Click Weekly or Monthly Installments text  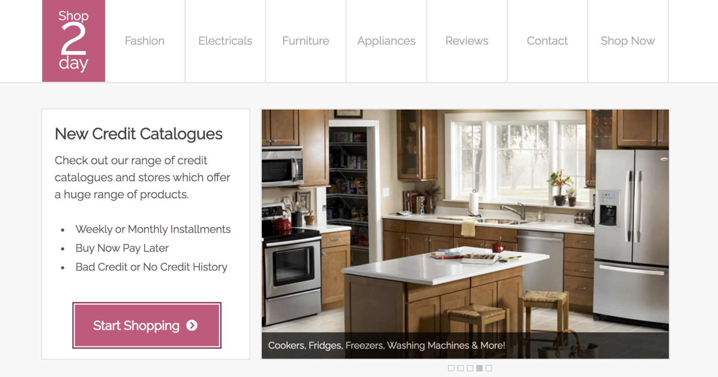[x=153, y=229]
